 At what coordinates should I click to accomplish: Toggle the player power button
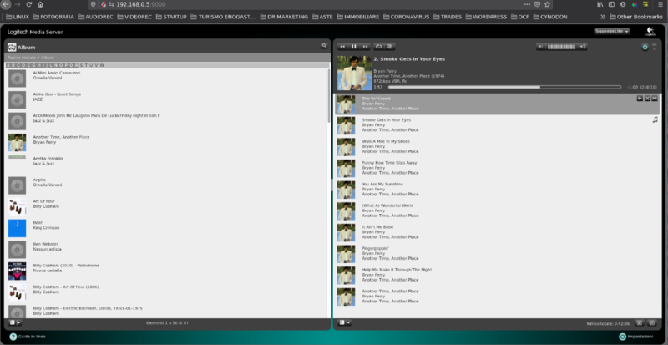(644, 47)
